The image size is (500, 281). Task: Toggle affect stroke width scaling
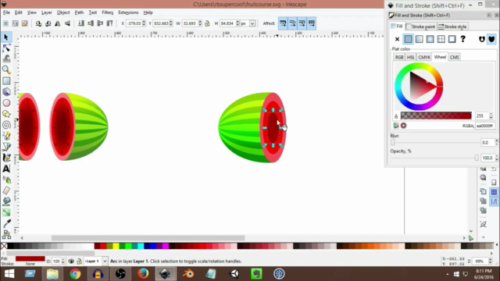283,23
